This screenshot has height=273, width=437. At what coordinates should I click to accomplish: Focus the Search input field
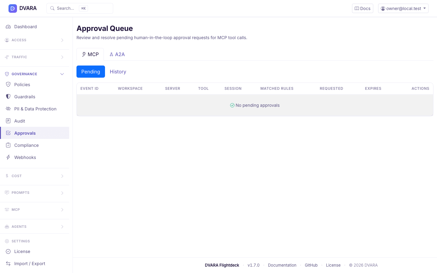tap(80, 8)
